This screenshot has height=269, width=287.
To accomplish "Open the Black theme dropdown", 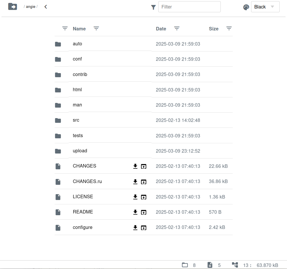I will [265, 7].
